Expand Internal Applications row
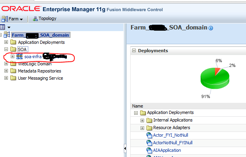The width and height of the screenshot is (246, 157). point(142,120)
